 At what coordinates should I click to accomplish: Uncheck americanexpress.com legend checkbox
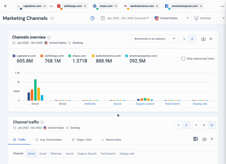click(127, 56)
